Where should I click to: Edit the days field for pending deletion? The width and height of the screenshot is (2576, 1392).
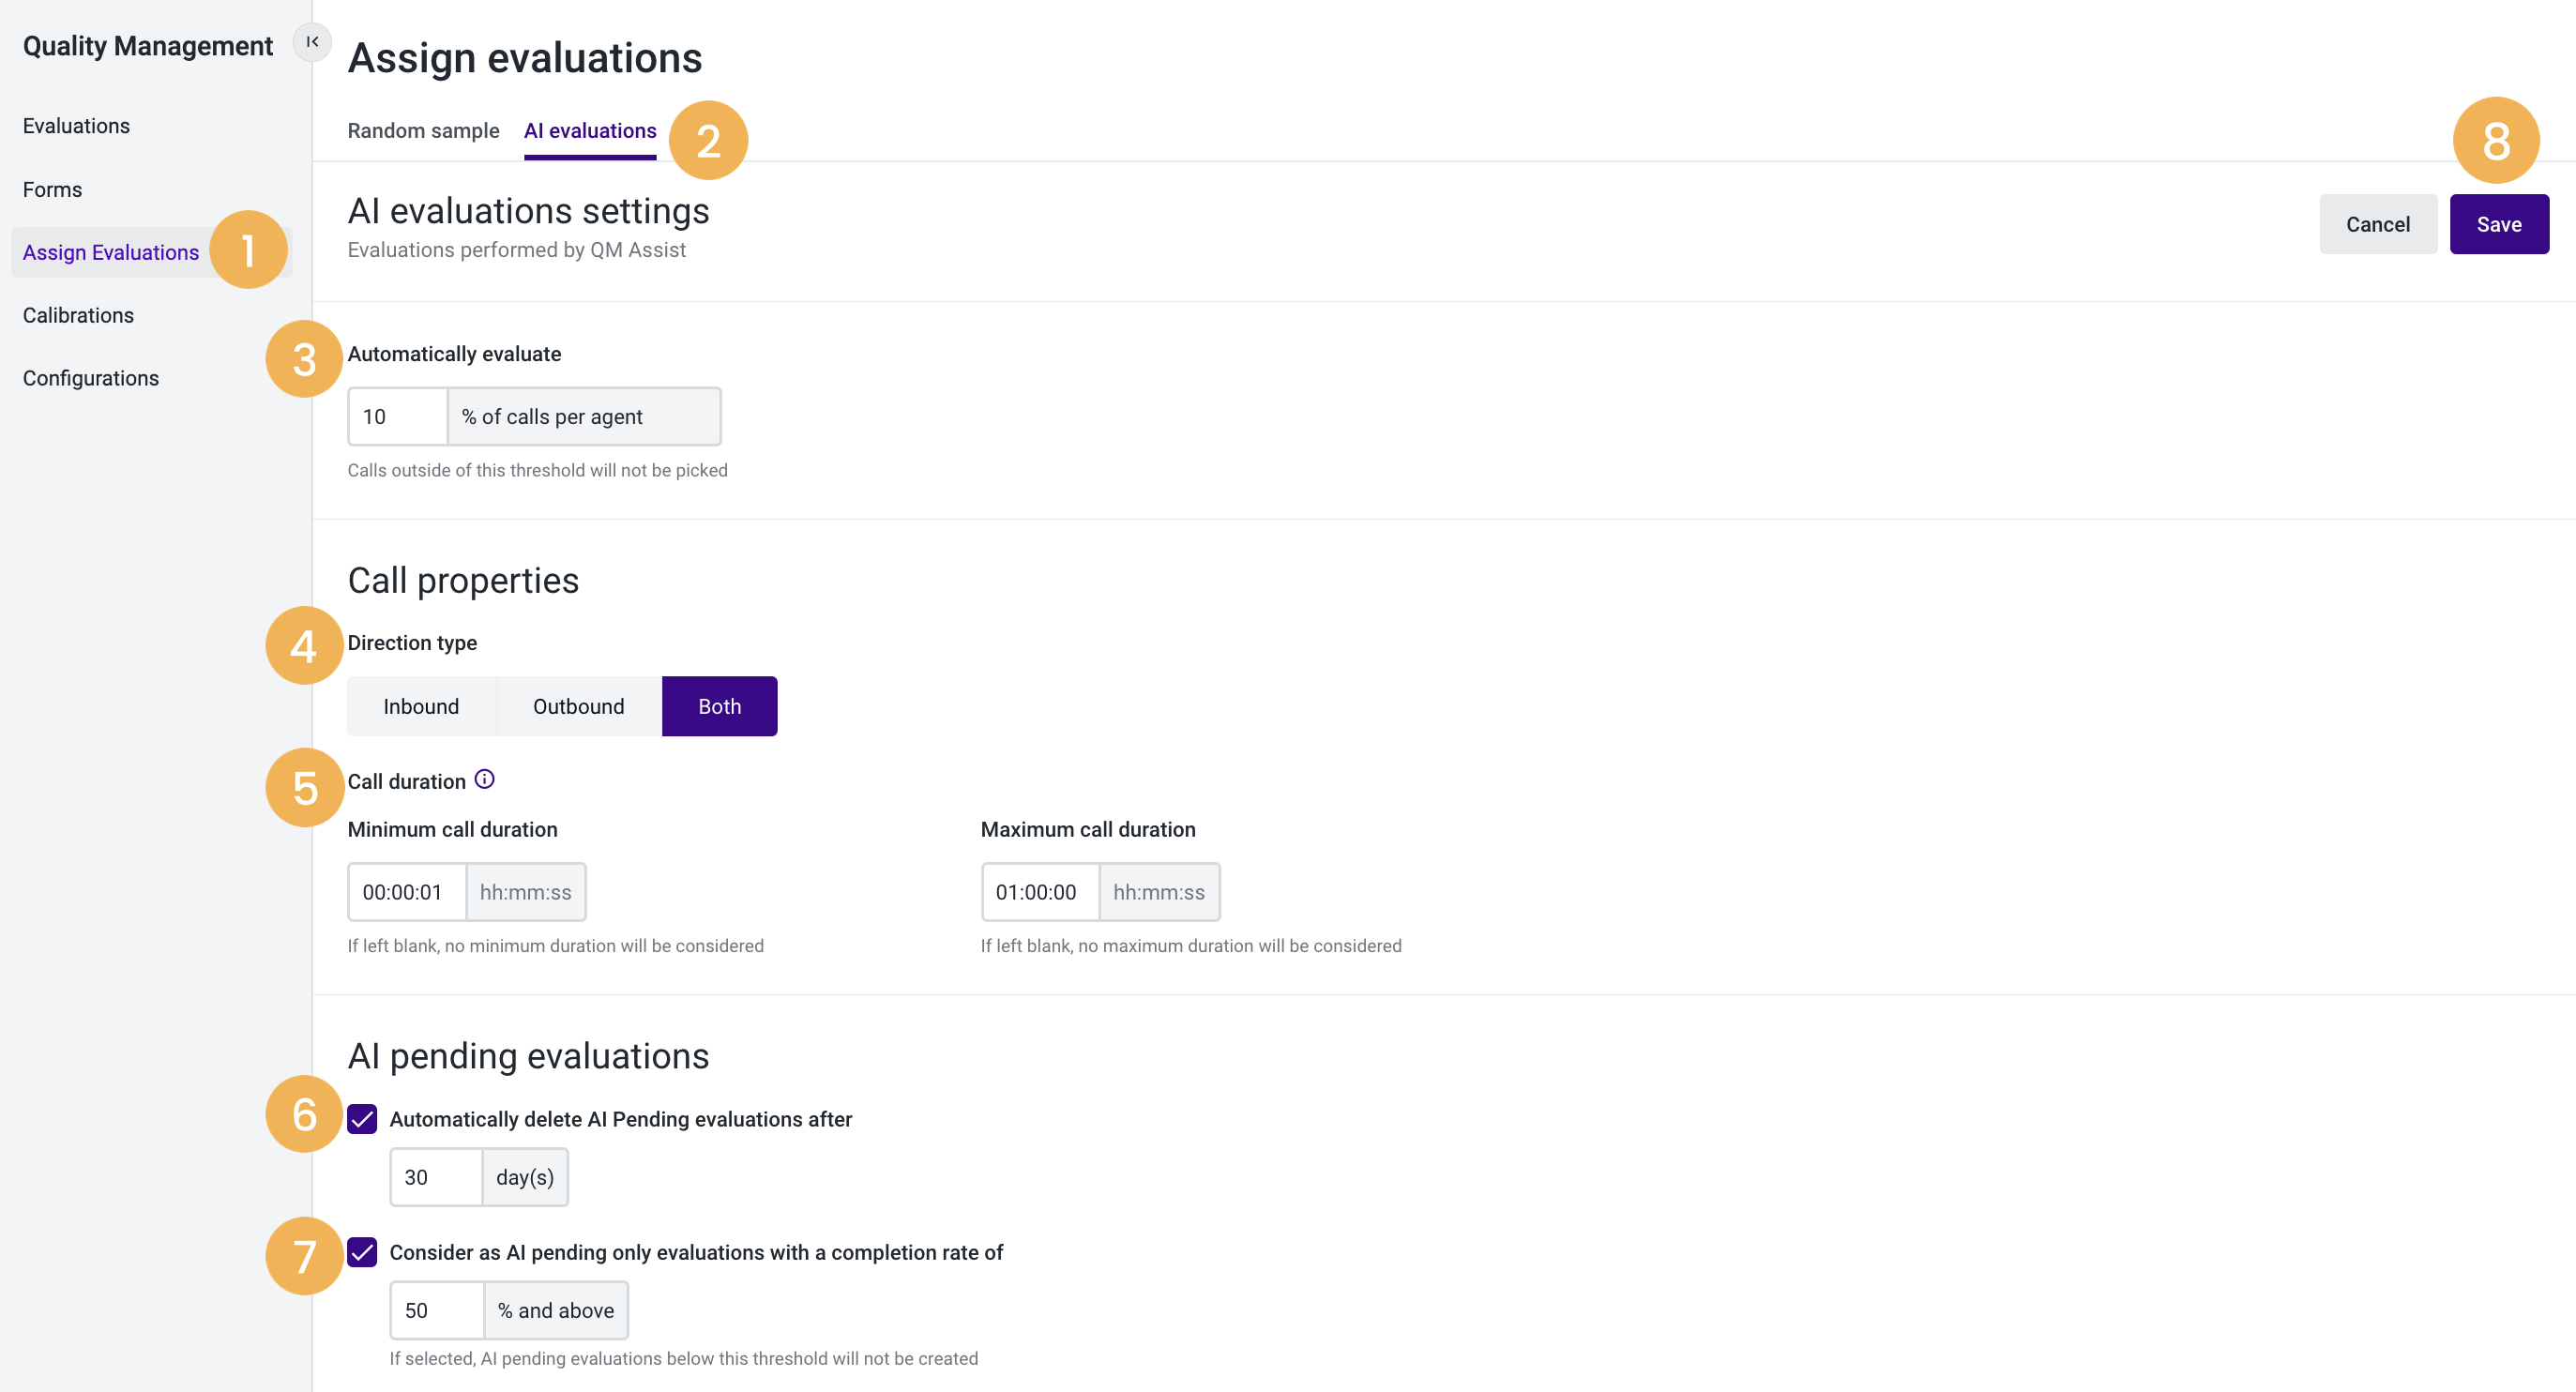436,1176
